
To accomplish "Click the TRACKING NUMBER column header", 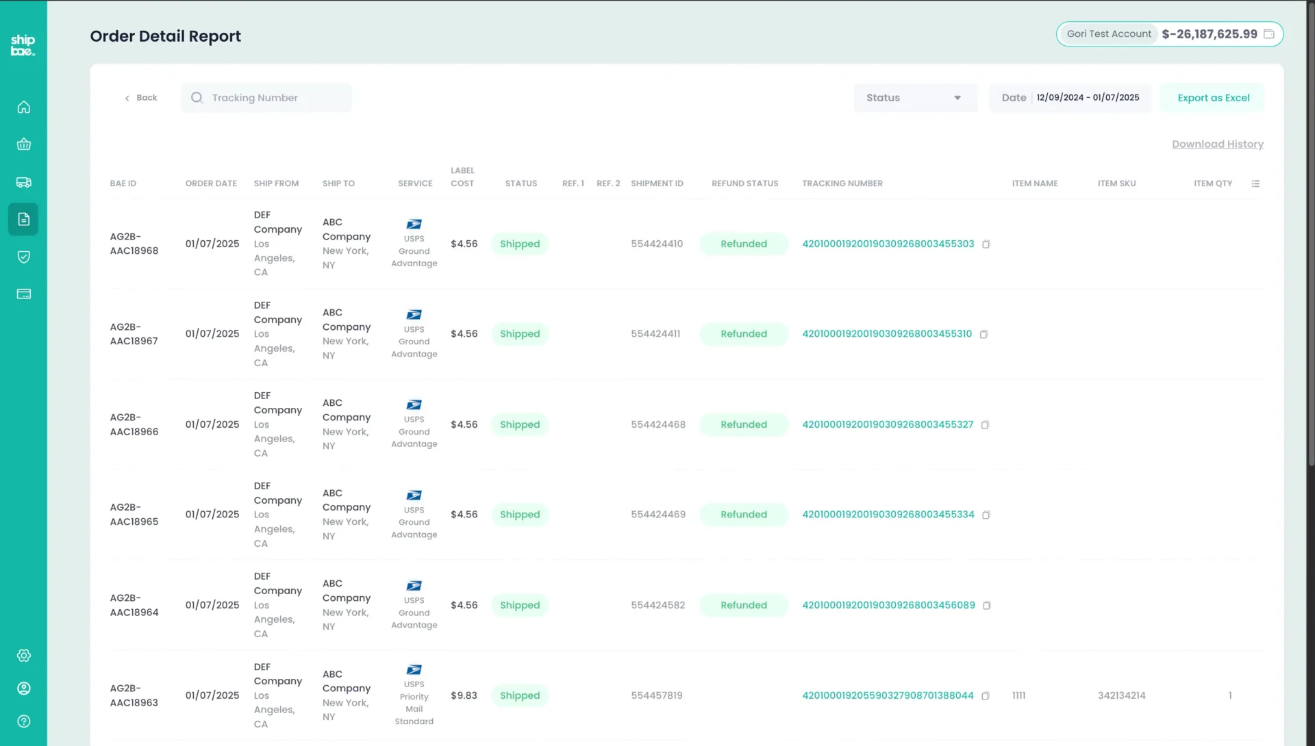I will coord(842,183).
